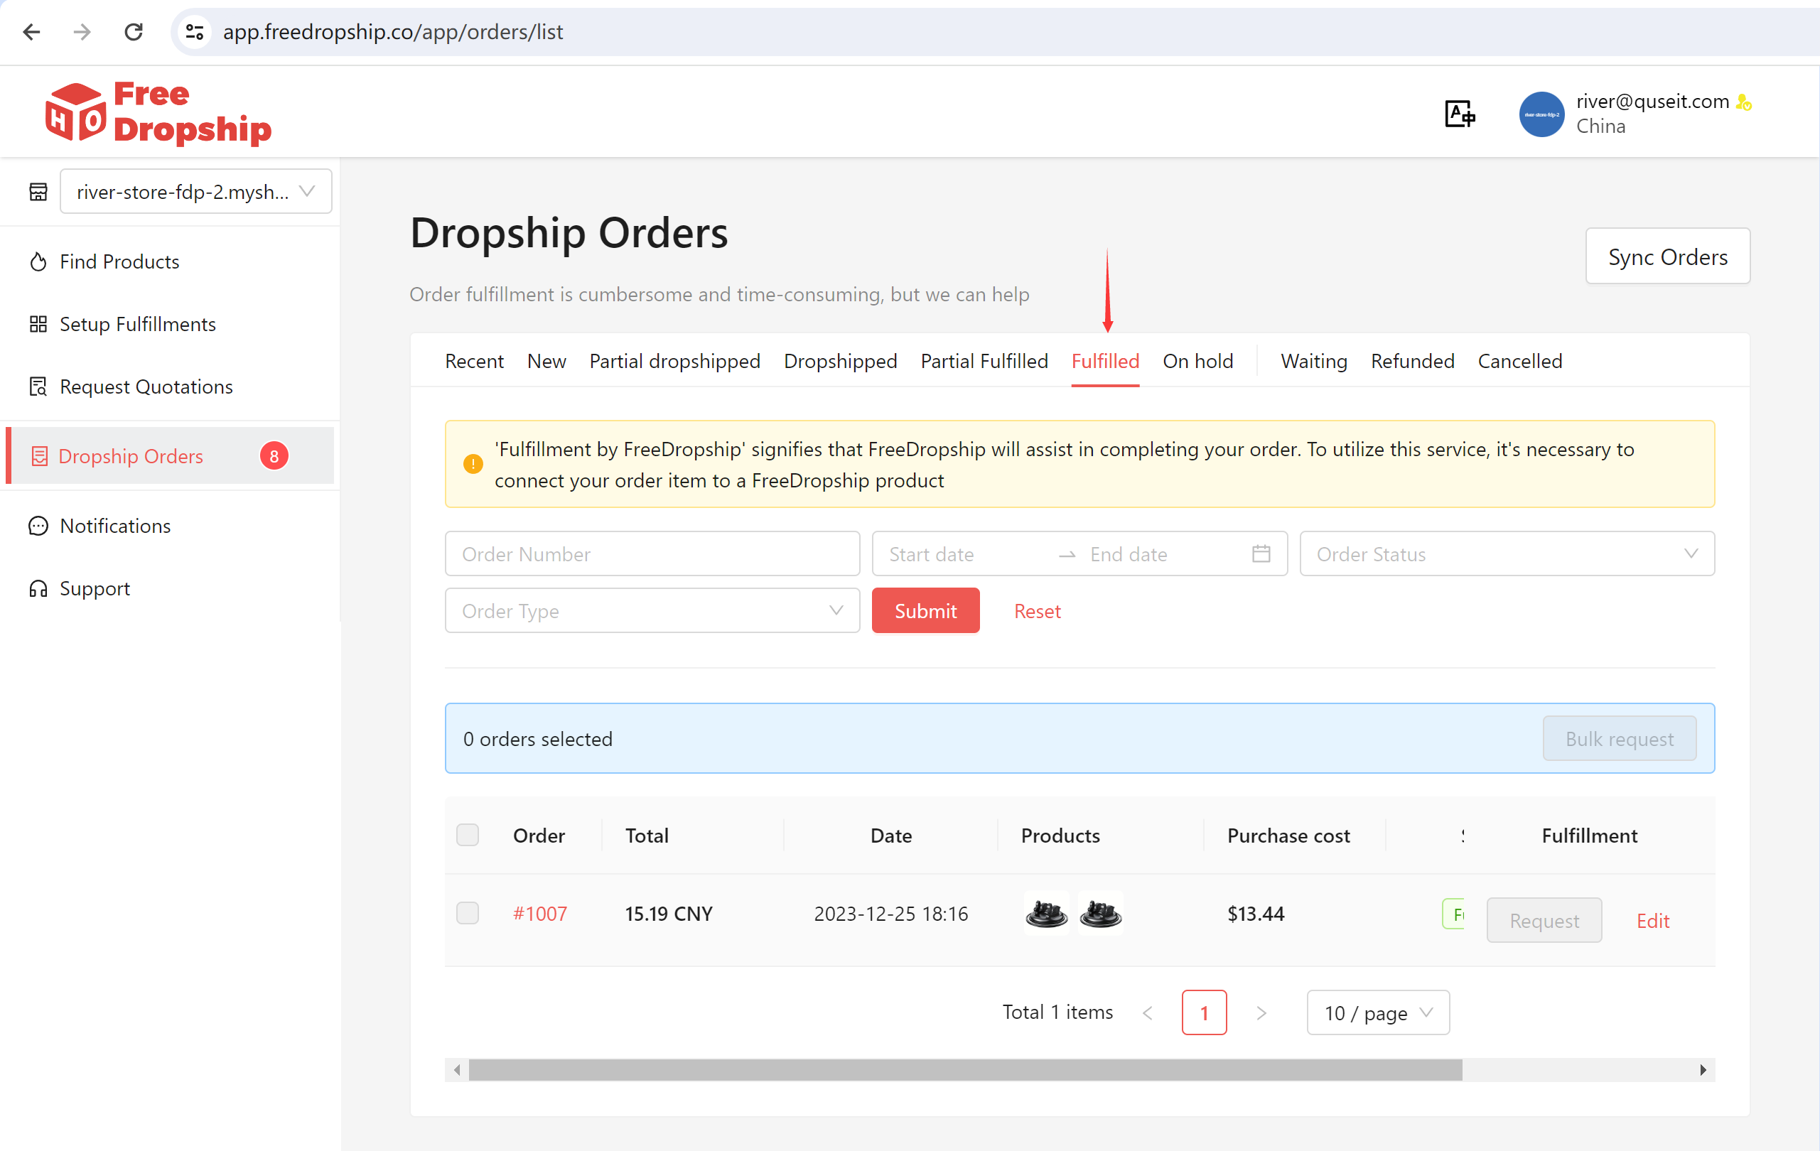Click the Order Number input field
1820x1151 pixels.
[x=652, y=554]
